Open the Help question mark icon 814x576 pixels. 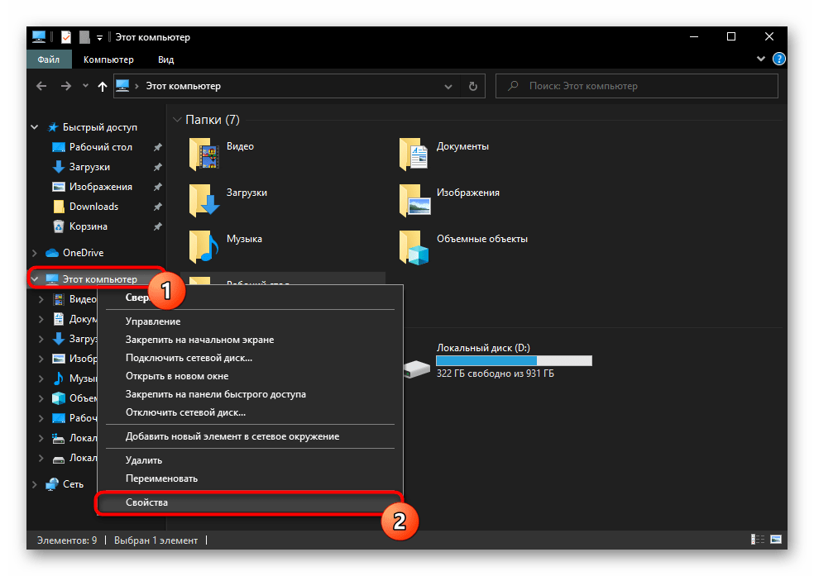778,60
